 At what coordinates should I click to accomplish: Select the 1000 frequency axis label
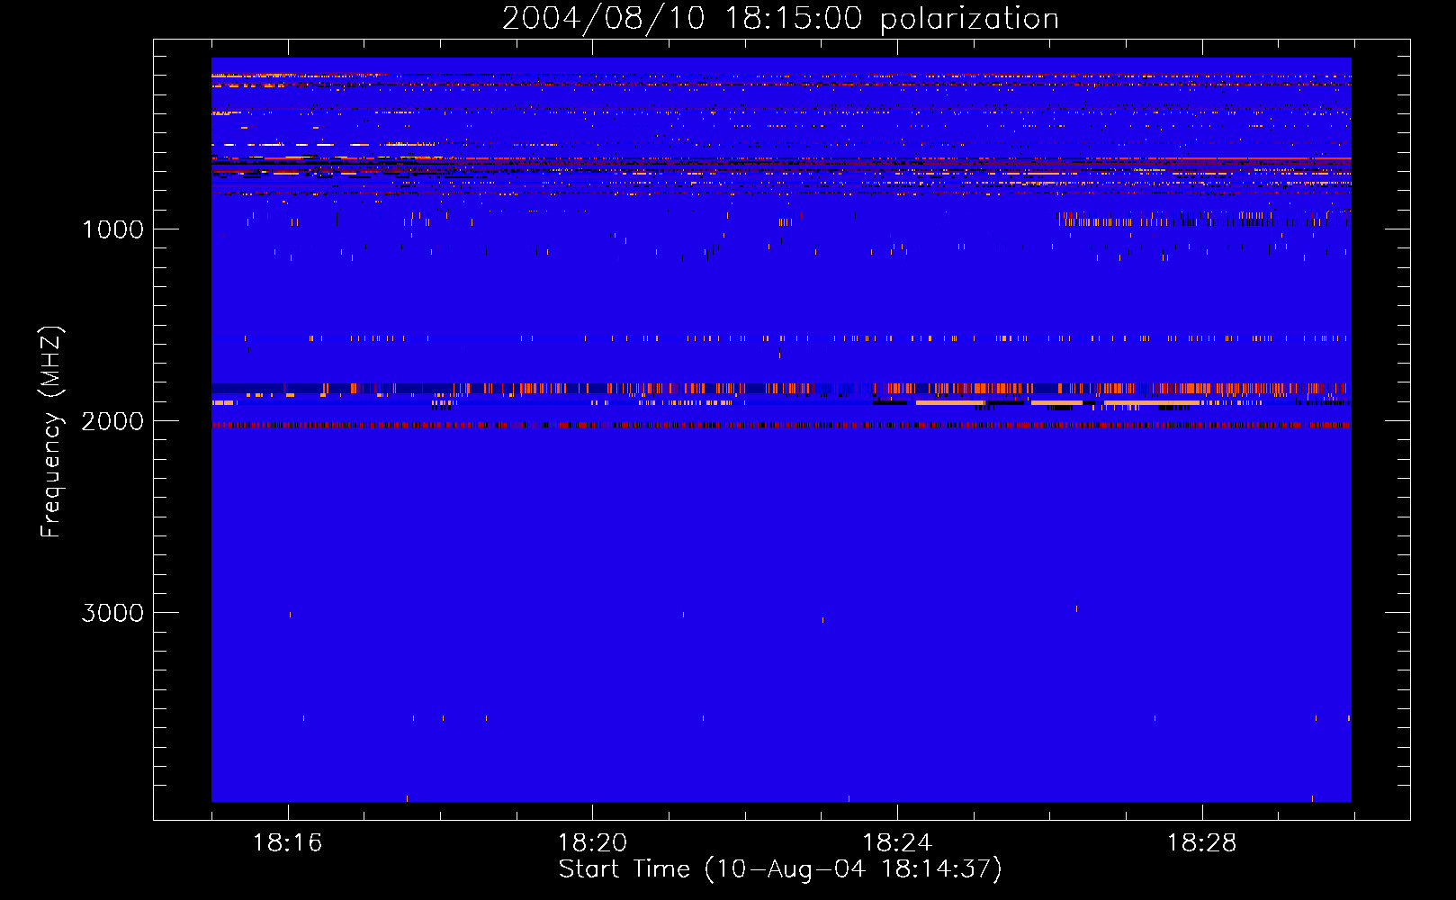[x=112, y=229]
